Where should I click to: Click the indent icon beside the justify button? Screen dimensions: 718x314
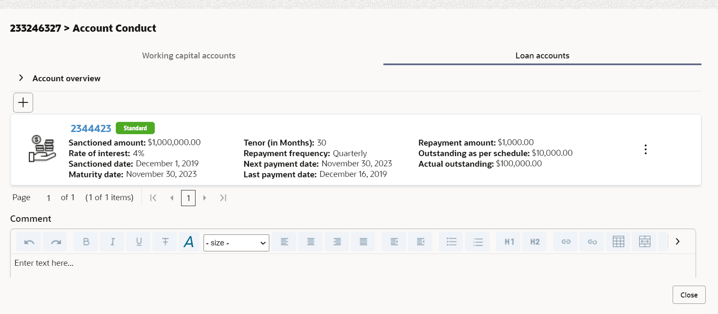pyautogui.click(x=394, y=242)
